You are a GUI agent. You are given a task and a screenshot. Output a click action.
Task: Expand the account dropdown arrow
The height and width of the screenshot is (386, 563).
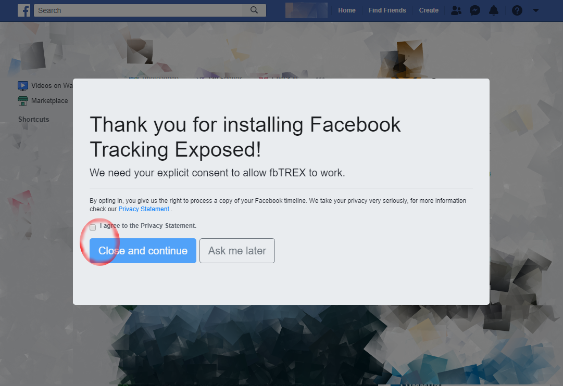tap(536, 10)
